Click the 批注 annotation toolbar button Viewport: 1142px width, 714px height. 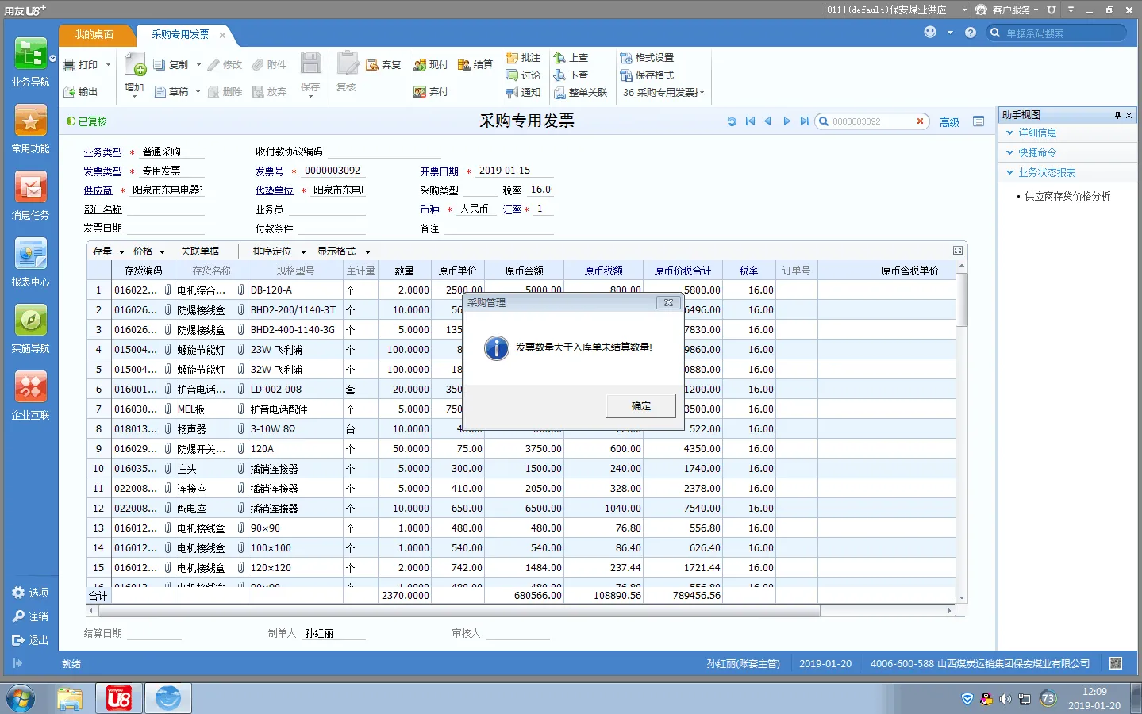pos(523,58)
